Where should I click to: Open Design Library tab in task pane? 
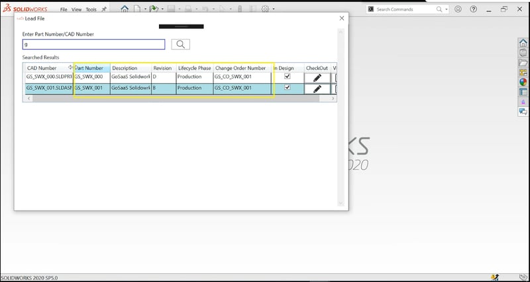pyautogui.click(x=523, y=53)
